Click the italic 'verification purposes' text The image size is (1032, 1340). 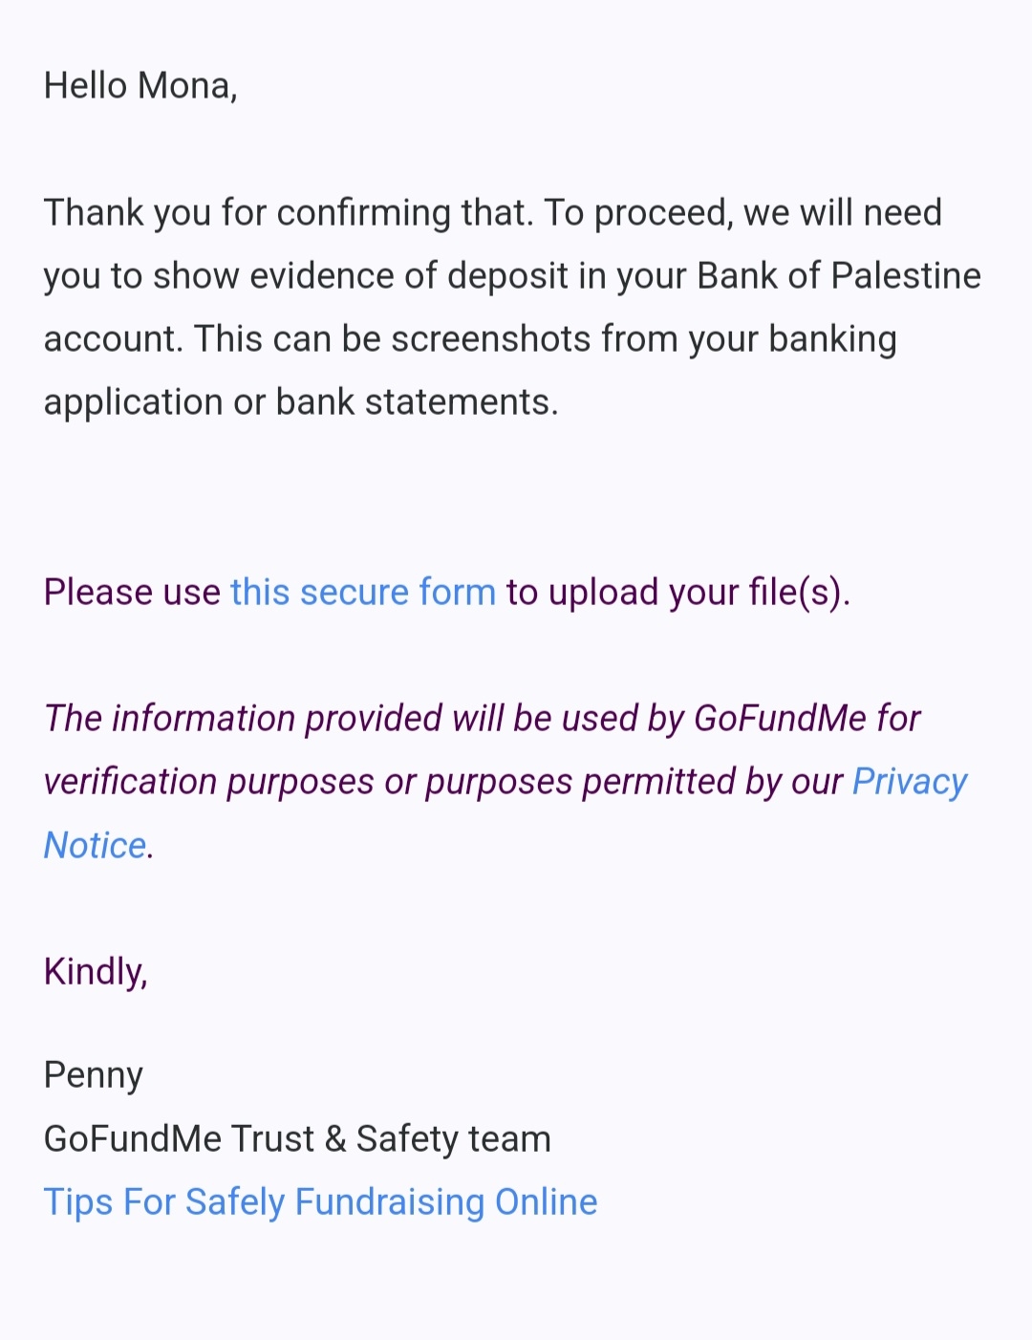[x=209, y=783]
